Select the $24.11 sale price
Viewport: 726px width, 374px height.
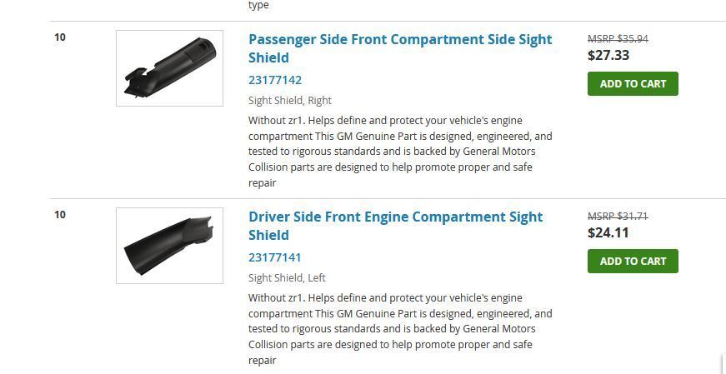pyautogui.click(x=608, y=233)
